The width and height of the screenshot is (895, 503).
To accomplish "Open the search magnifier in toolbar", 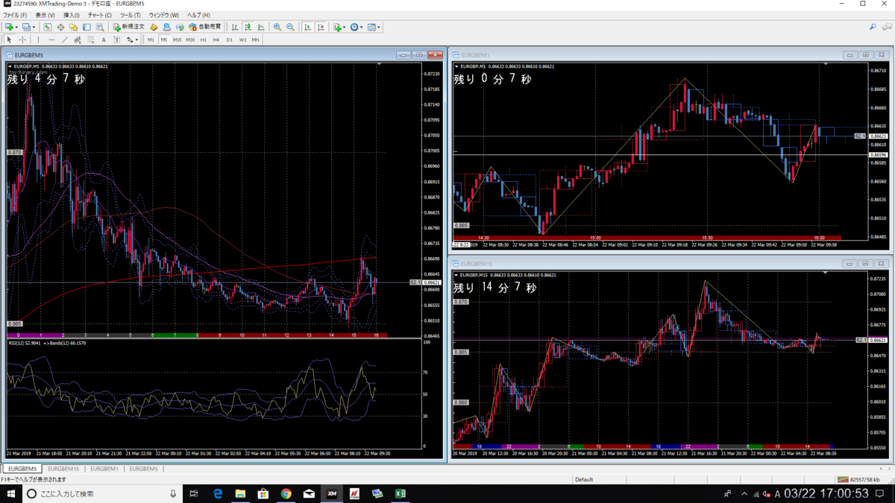I will (x=873, y=27).
